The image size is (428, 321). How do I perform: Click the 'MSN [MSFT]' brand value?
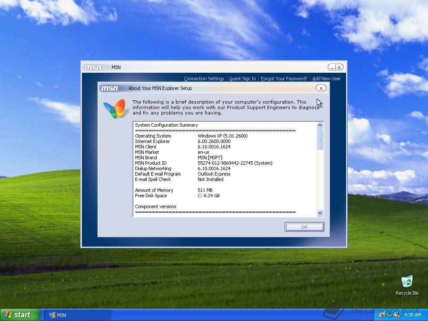(210, 158)
